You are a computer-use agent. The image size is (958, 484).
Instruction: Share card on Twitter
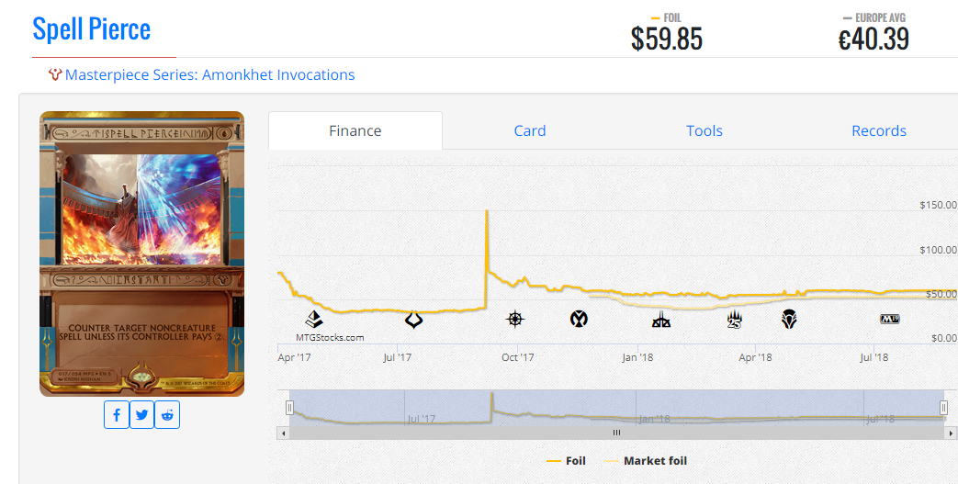pyautogui.click(x=141, y=415)
